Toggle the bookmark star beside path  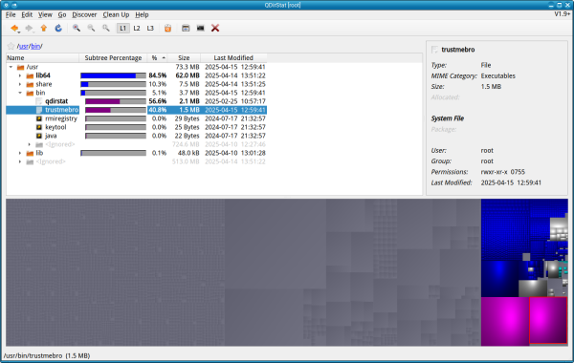(x=11, y=46)
